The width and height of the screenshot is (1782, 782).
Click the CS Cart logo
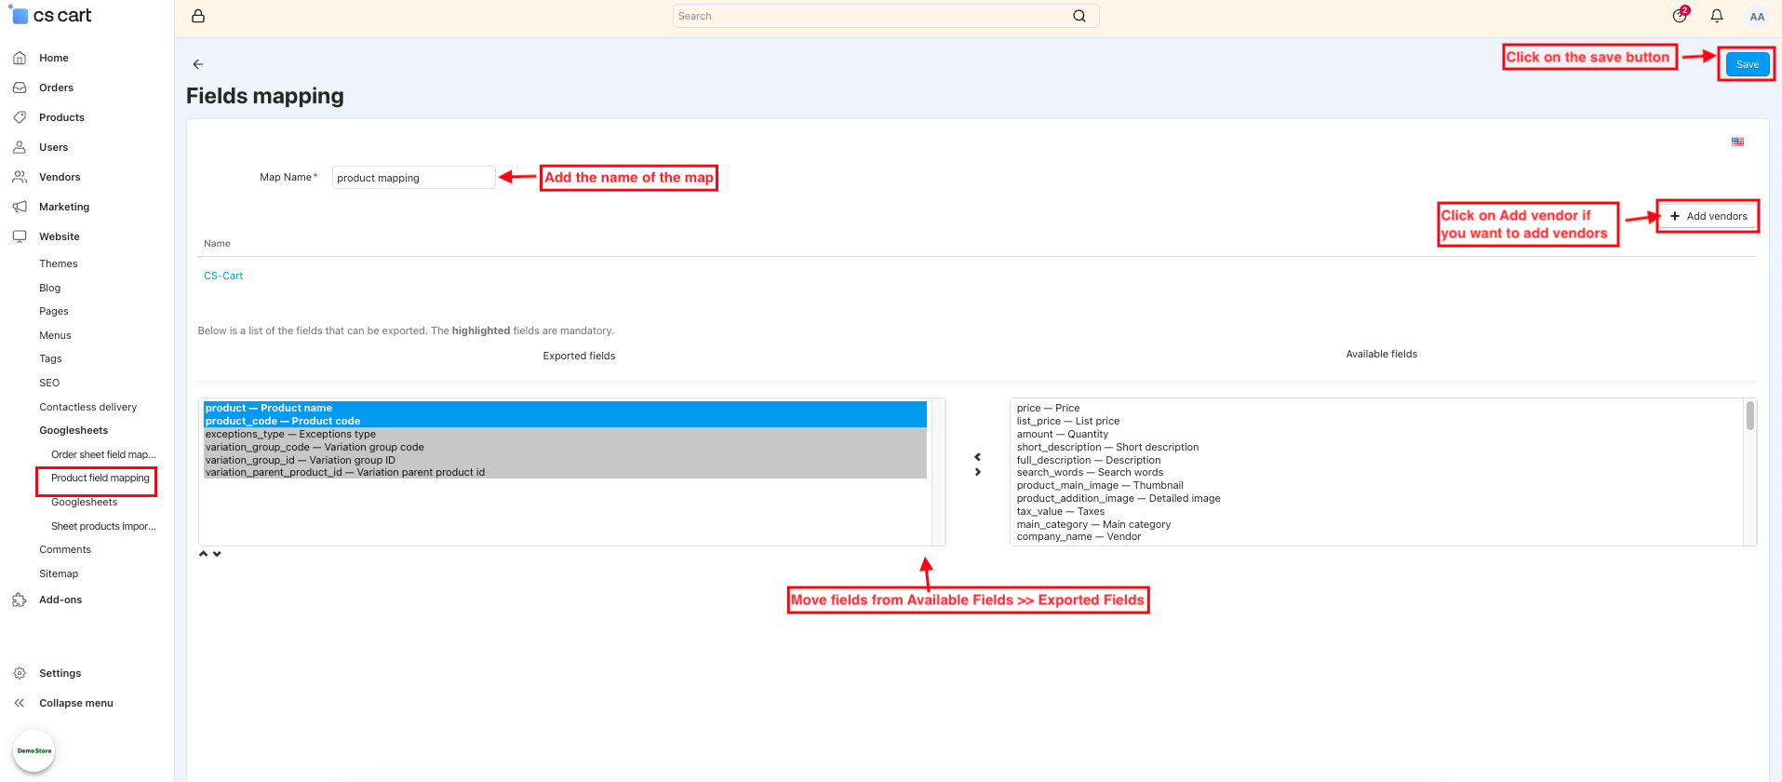click(51, 16)
